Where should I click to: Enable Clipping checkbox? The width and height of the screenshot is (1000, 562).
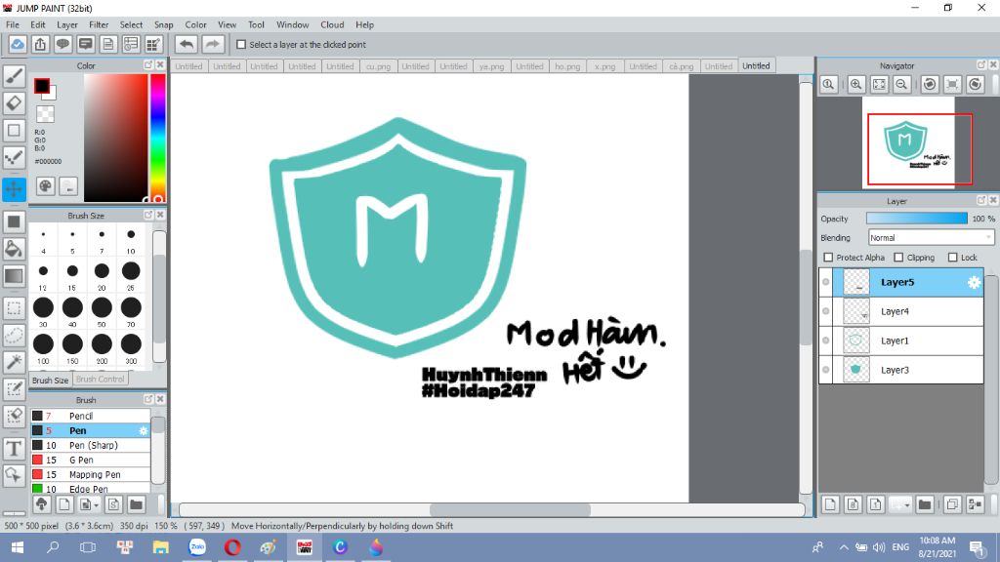pyautogui.click(x=898, y=258)
